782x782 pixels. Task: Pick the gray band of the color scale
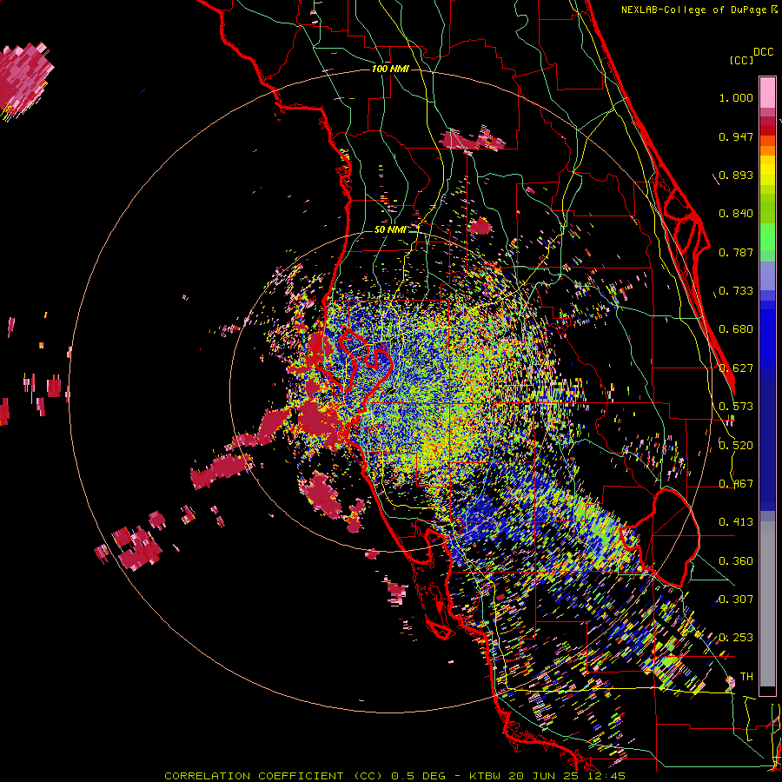coord(767,604)
